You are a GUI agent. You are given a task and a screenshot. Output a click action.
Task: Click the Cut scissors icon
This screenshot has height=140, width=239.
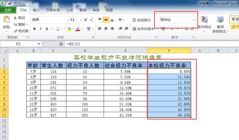[x=16, y=18]
